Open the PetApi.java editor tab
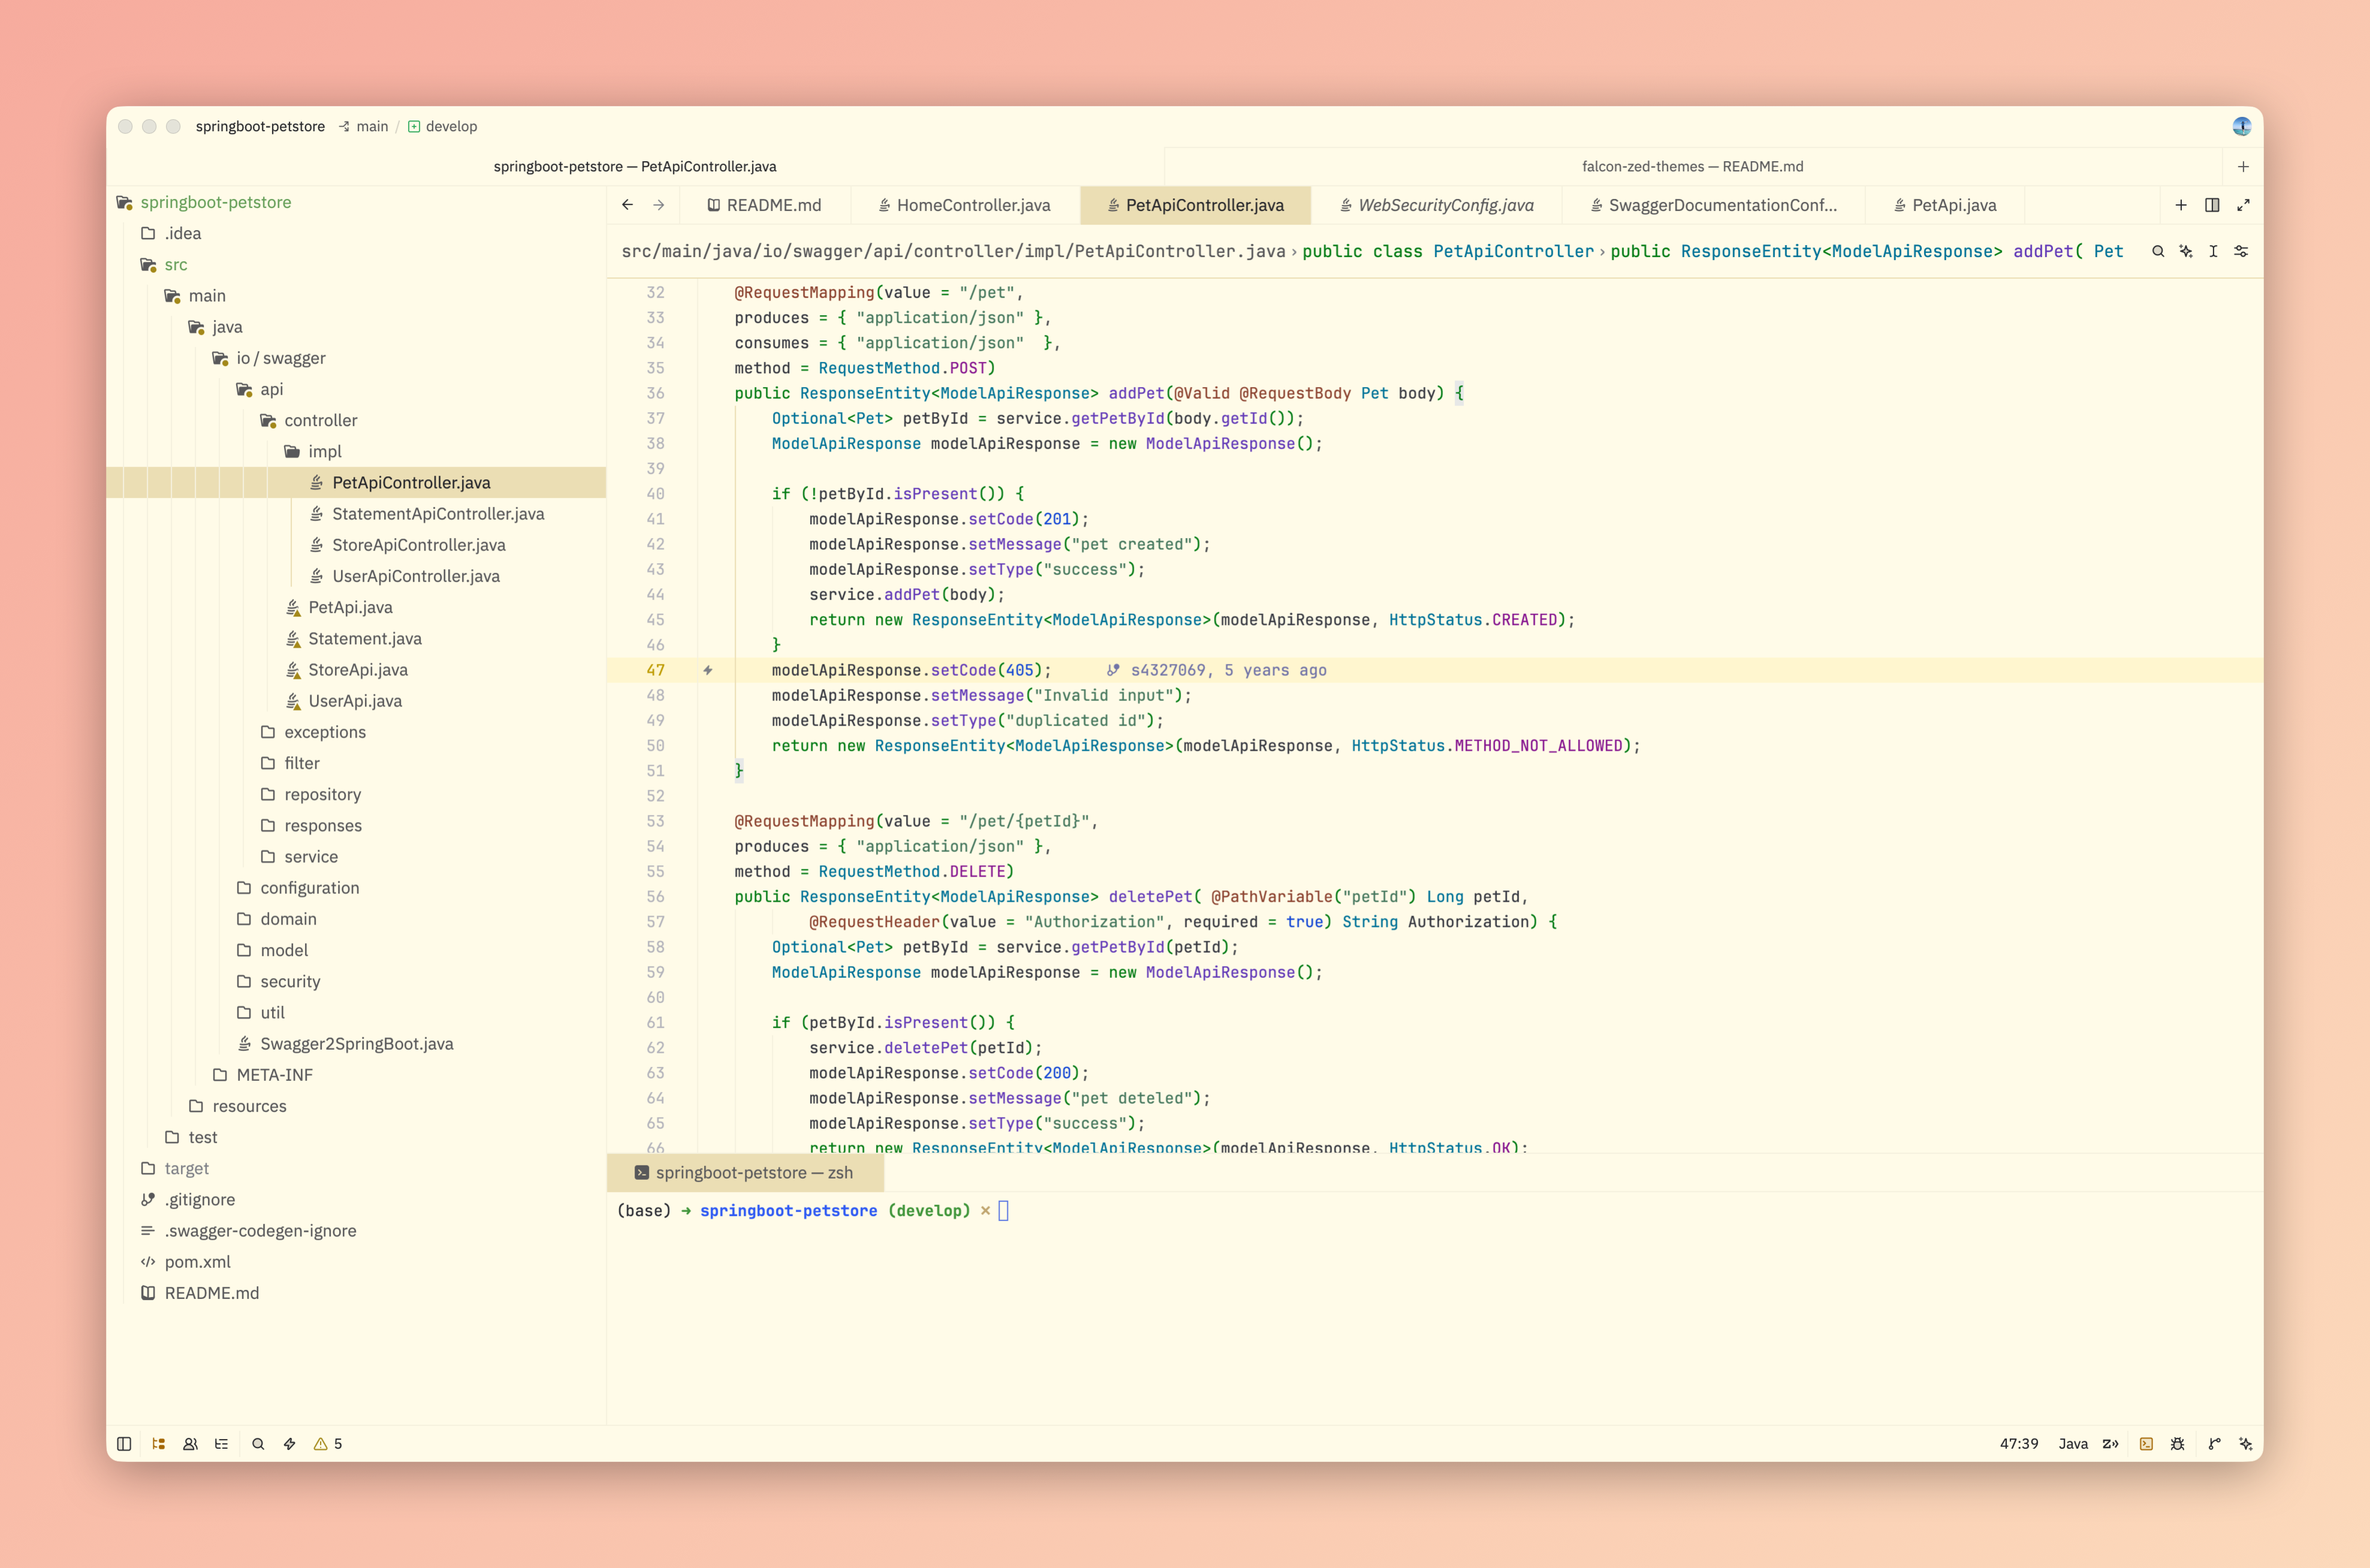2370x1568 pixels. [1945, 205]
